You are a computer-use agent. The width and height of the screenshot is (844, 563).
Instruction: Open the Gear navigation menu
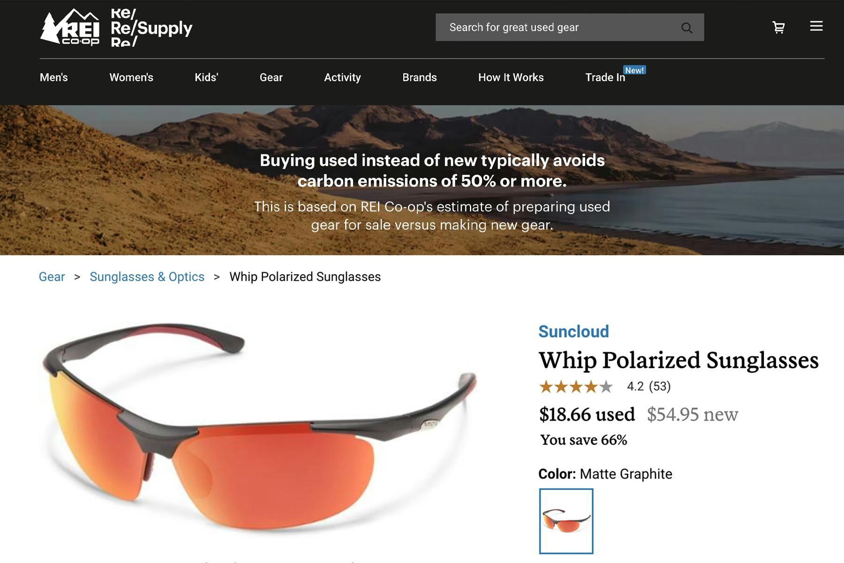tap(271, 77)
